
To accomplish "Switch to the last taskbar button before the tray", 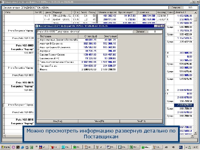I will 157,147.
